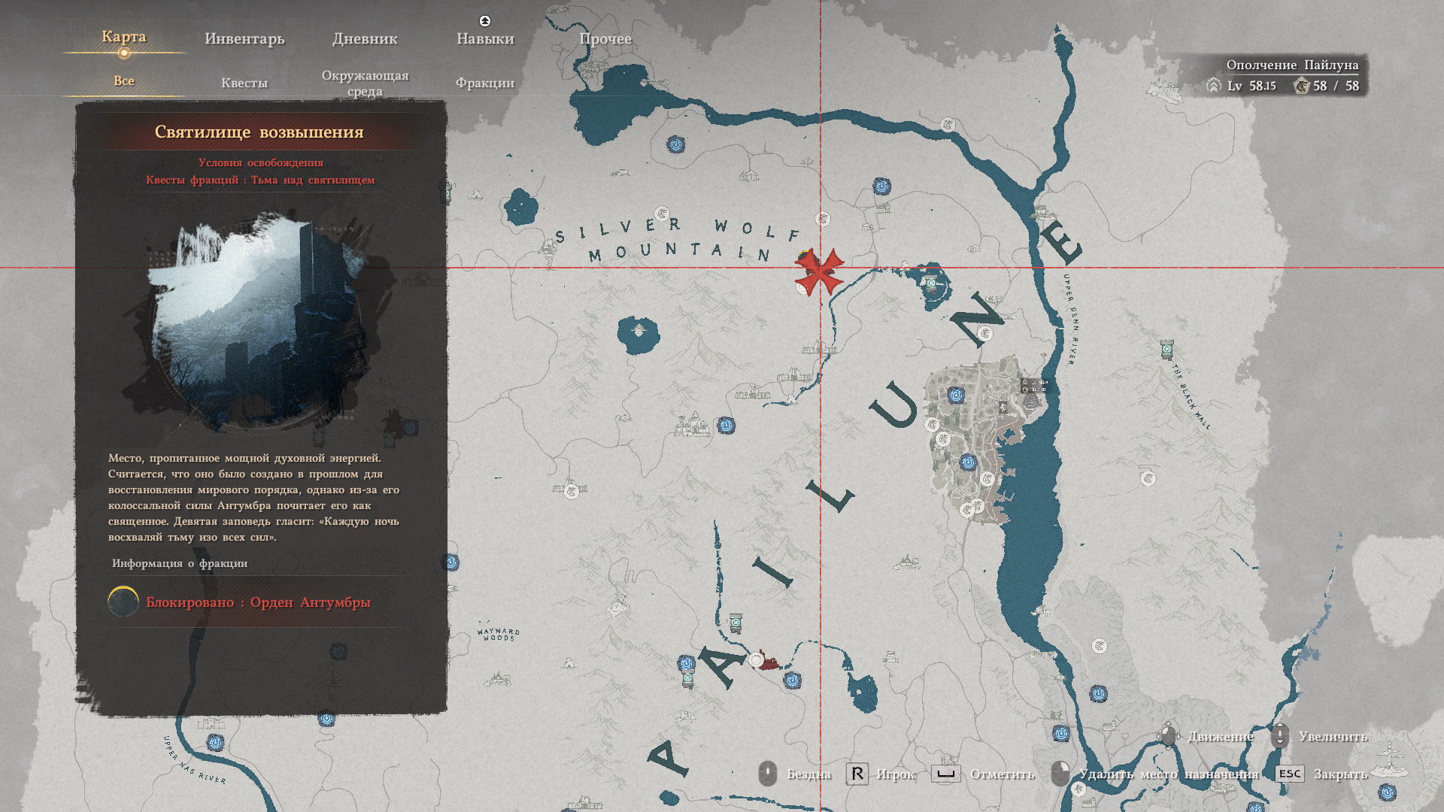Viewport: 1444px width, 812px height.
Task: Open the Прочее tab
Action: [605, 38]
